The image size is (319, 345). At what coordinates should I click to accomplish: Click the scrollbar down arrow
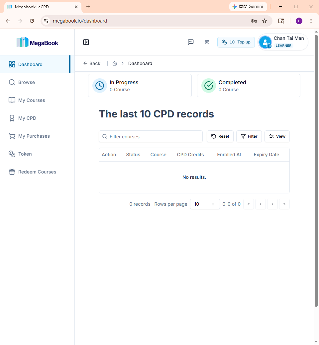[316, 341]
